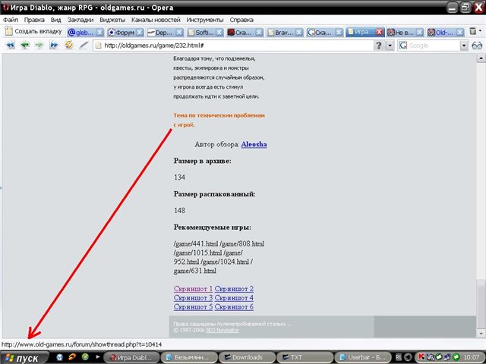
Task: Click the vertical scrollbar thumb
Action: [x=481, y=303]
